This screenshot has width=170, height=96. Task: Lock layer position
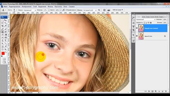pyautogui.click(x=149, y=23)
